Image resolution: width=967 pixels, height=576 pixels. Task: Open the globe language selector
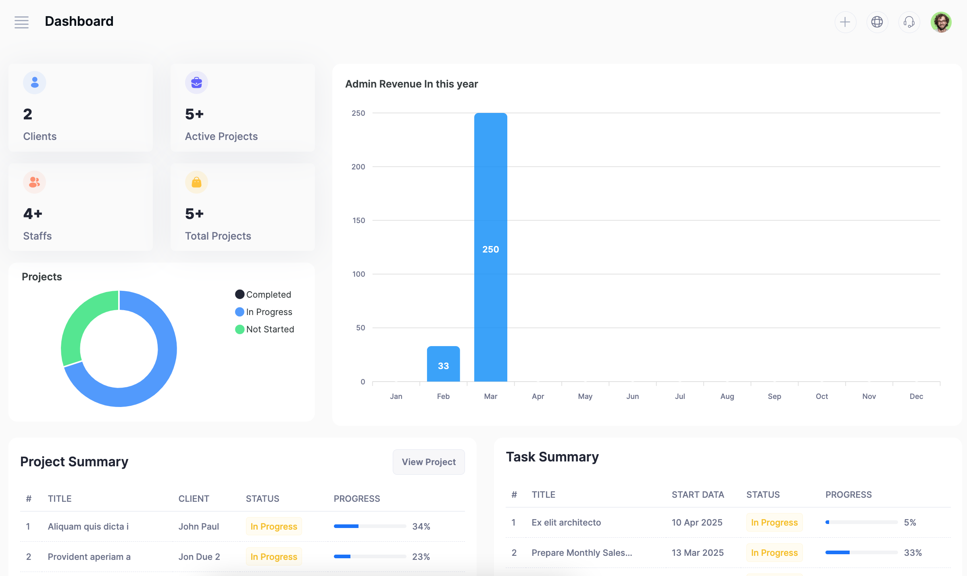tap(877, 22)
